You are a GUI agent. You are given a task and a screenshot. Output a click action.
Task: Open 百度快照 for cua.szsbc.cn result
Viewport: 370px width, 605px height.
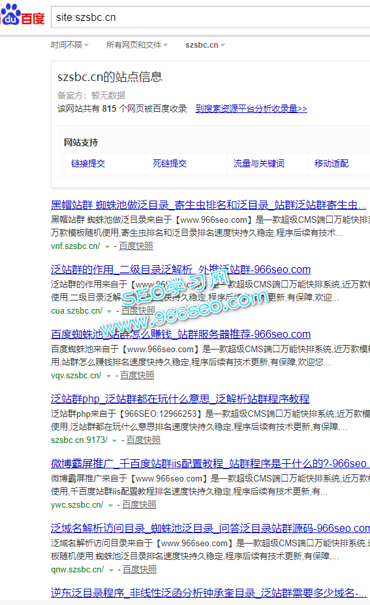point(138,311)
